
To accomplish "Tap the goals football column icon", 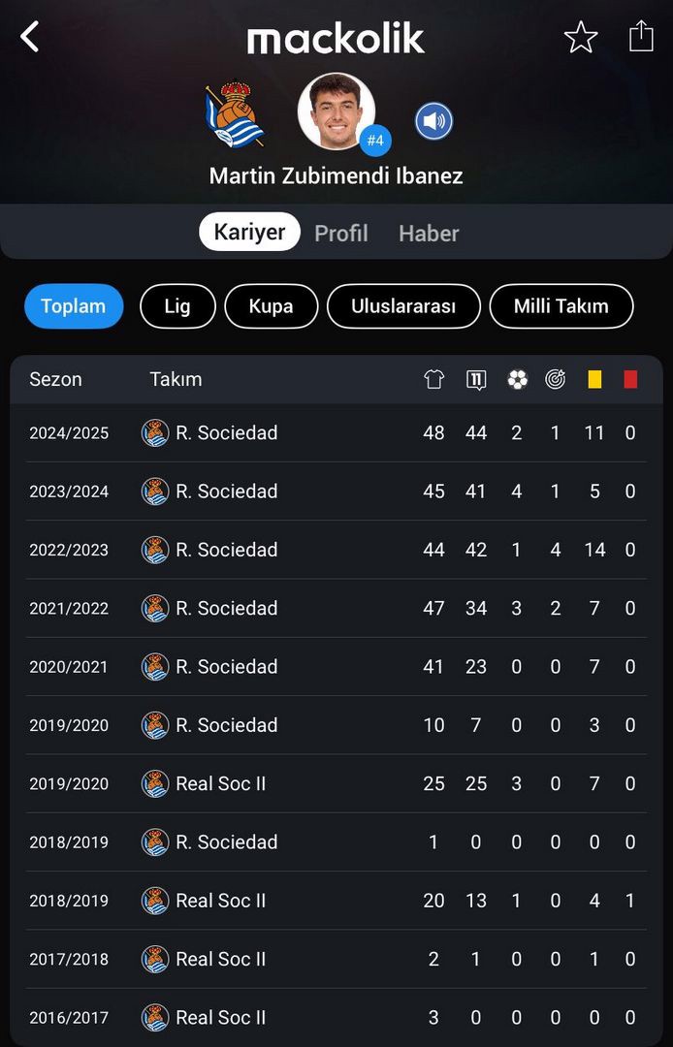I will [517, 379].
